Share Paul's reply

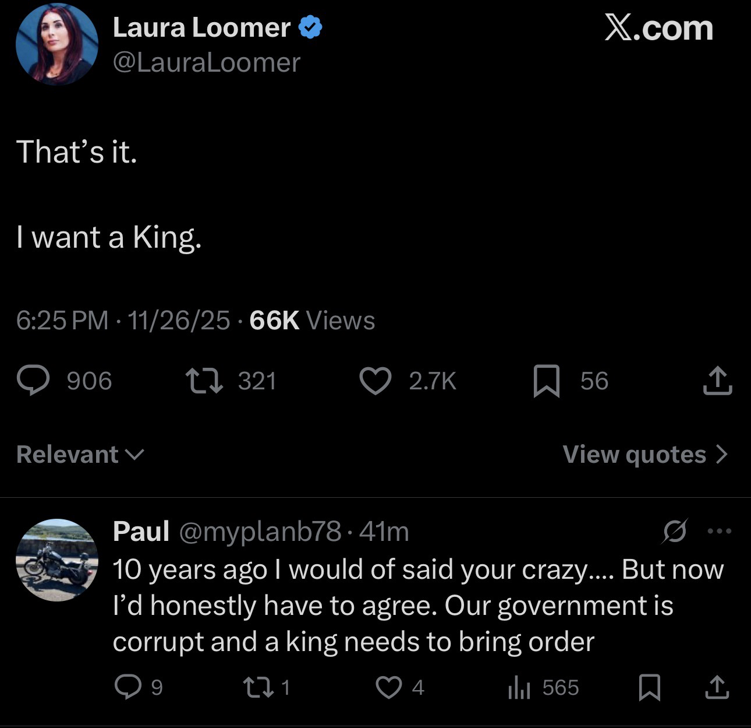pyautogui.click(x=717, y=688)
